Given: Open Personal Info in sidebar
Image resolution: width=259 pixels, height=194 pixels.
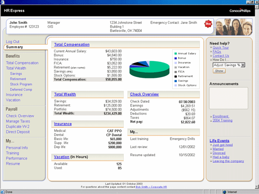Looking at the screenshot, I should click(17, 148).
